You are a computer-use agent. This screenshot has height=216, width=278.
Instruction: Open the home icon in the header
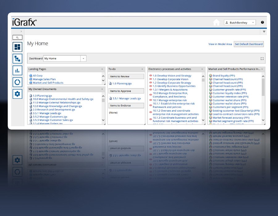pos(216,23)
